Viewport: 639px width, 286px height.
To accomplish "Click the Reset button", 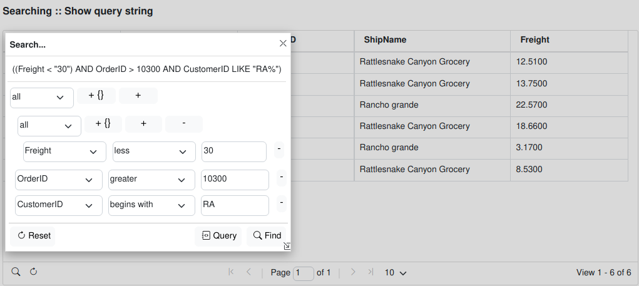I will click(x=33, y=236).
